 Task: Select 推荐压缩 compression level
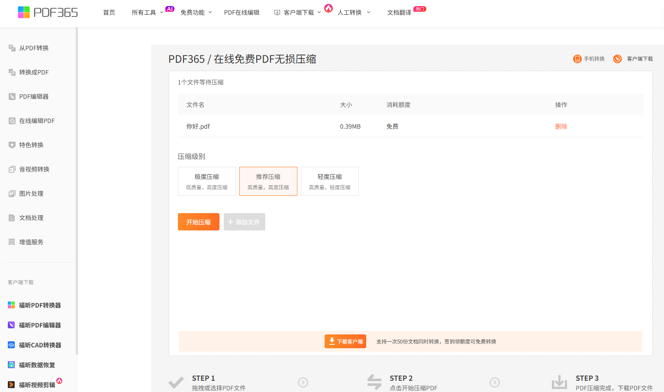[x=268, y=181]
